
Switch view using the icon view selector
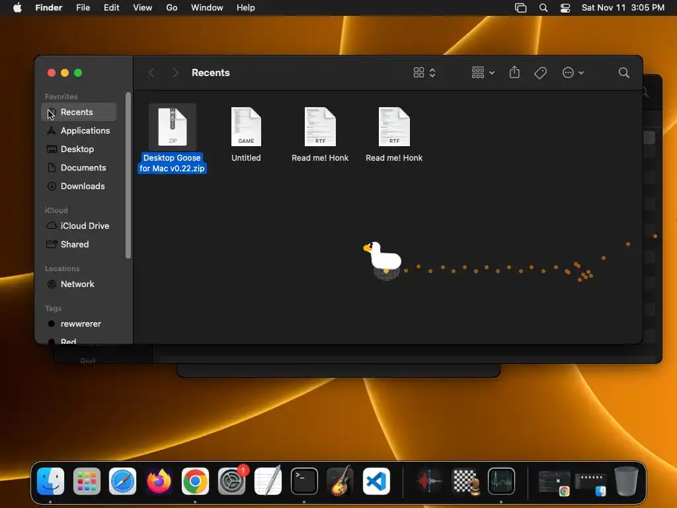[424, 73]
